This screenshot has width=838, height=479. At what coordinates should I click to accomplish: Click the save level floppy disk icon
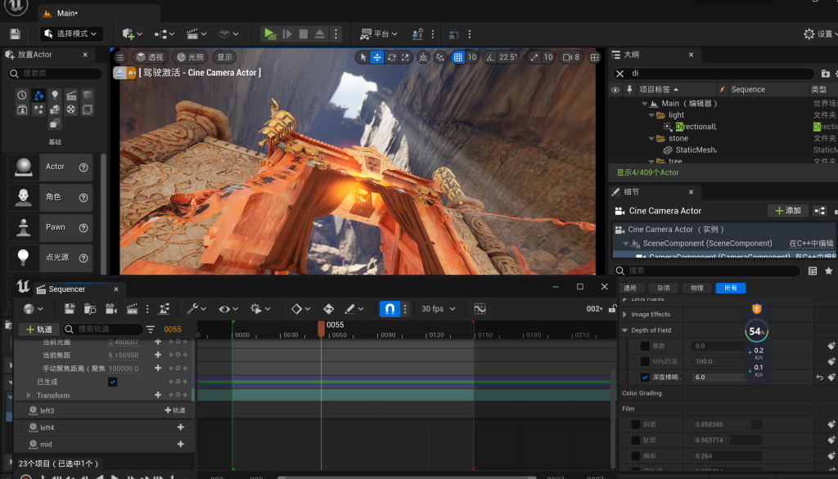click(x=15, y=34)
